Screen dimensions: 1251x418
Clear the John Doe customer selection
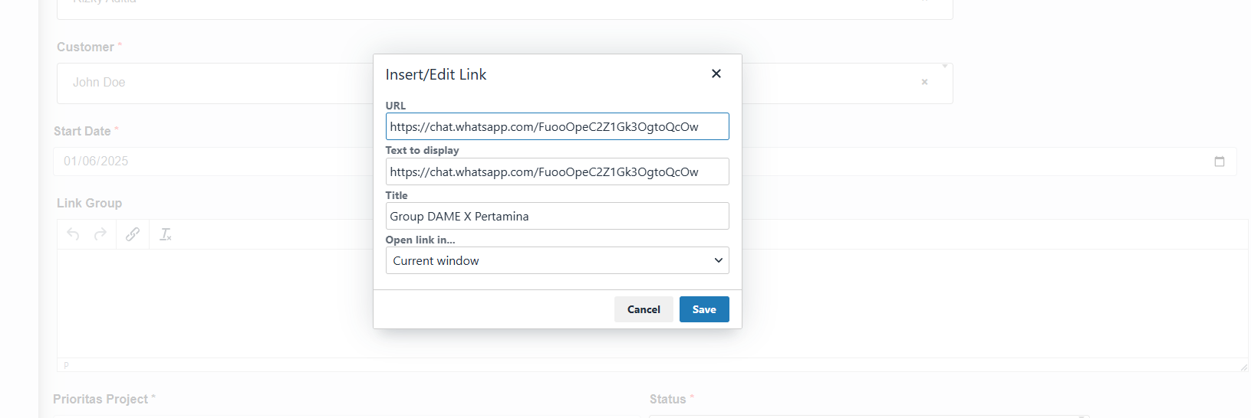tap(924, 82)
